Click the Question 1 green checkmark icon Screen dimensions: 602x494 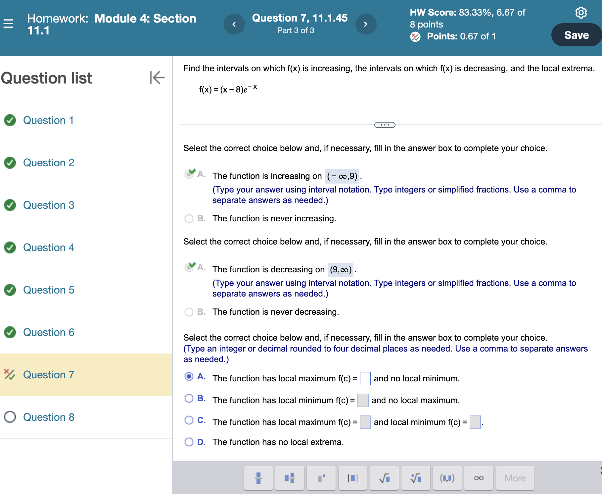10,120
